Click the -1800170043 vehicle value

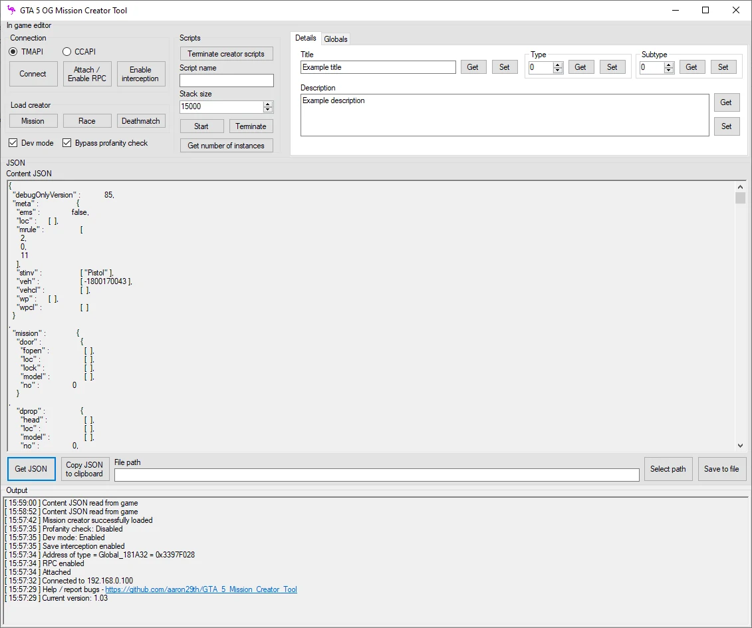106,281
